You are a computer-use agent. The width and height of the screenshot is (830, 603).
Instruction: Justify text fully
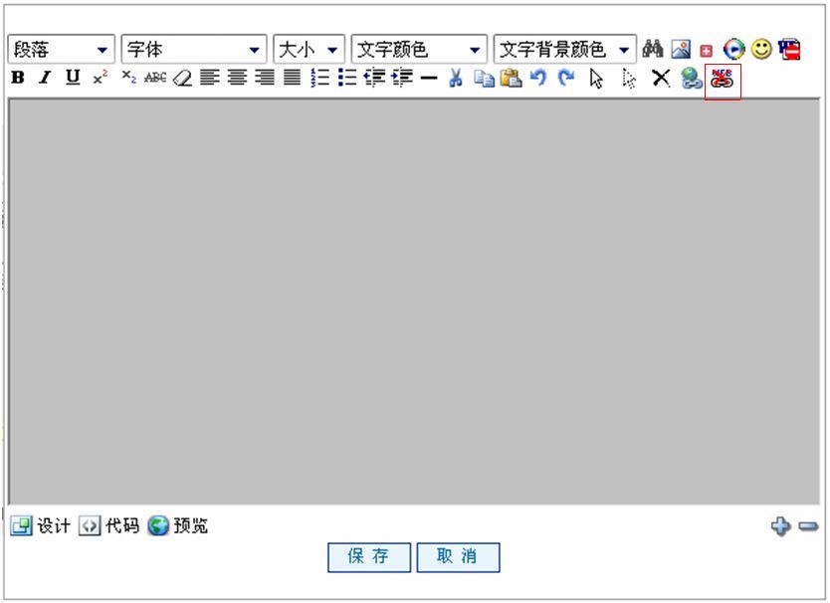pyautogui.click(x=293, y=78)
